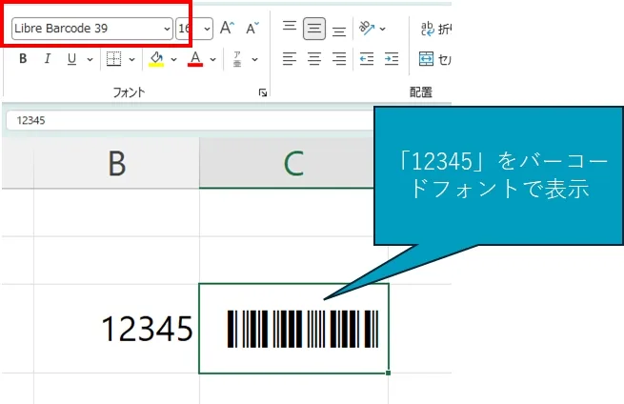Align text right
The height and width of the screenshot is (404, 624).
pyautogui.click(x=339, y=59)
